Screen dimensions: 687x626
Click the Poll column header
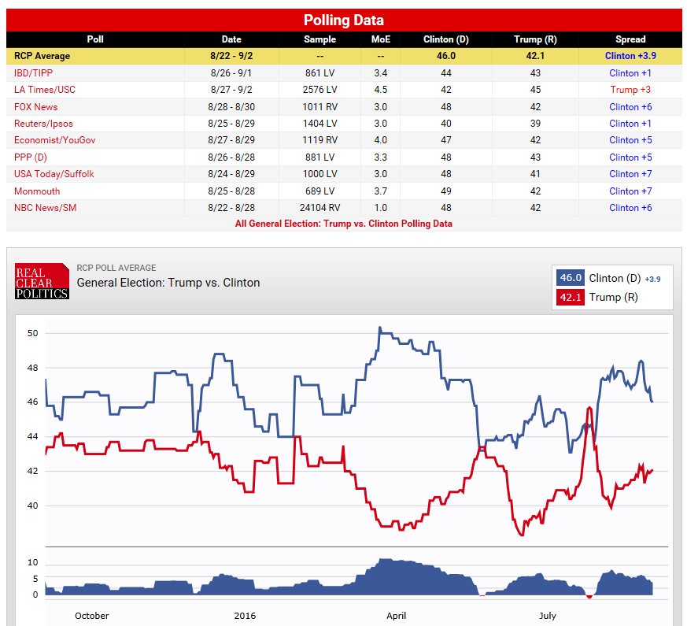95,39
